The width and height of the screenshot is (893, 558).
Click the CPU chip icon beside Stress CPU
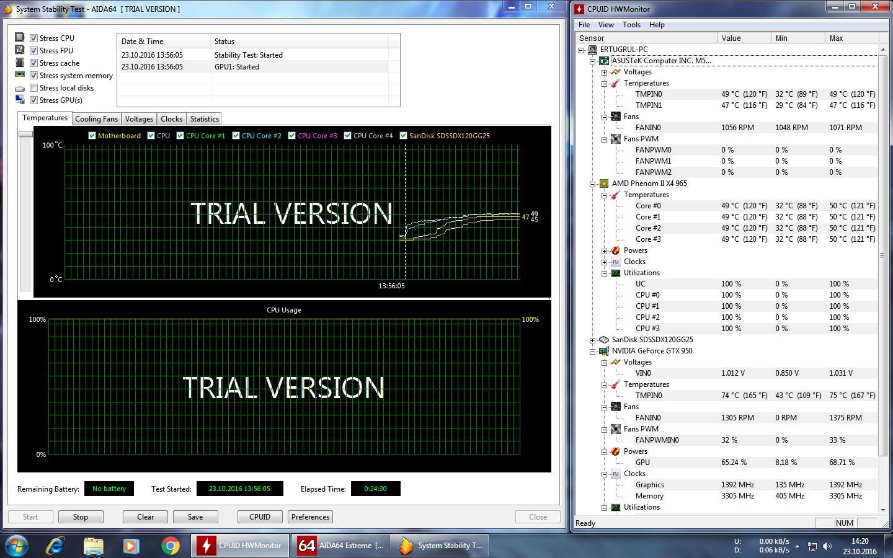[x=20, y=38]
